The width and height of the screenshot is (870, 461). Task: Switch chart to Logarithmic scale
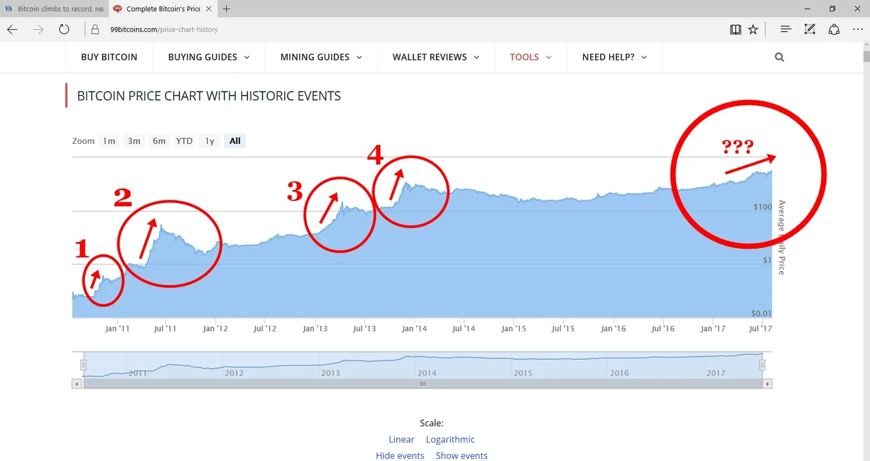tap(450, 439)
